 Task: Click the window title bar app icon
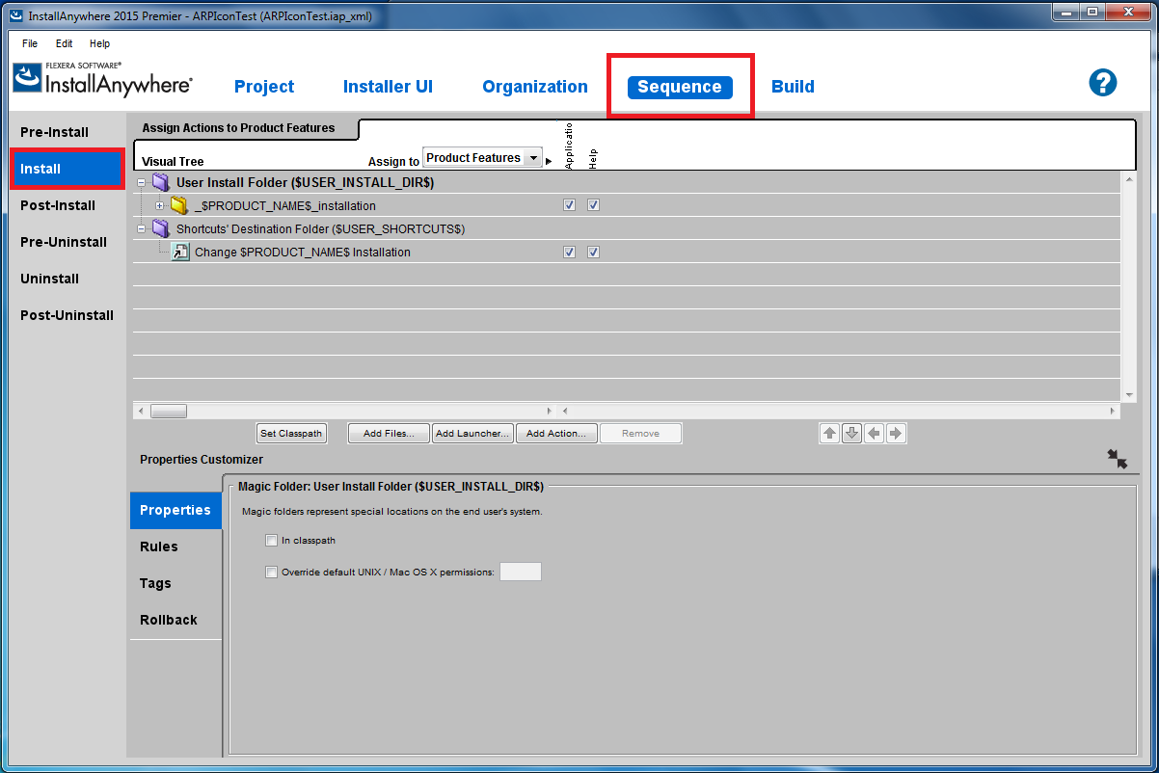(x=16, y=16)
